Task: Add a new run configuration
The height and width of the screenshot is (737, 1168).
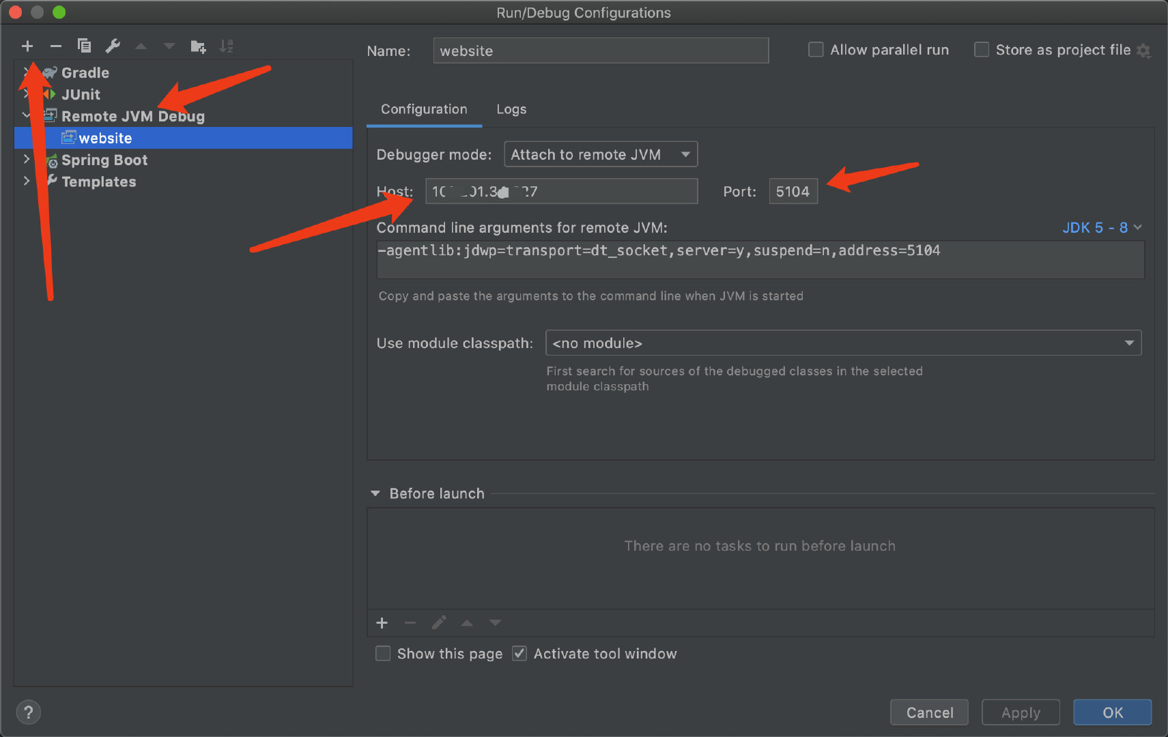Action: (x=27, y=46)
